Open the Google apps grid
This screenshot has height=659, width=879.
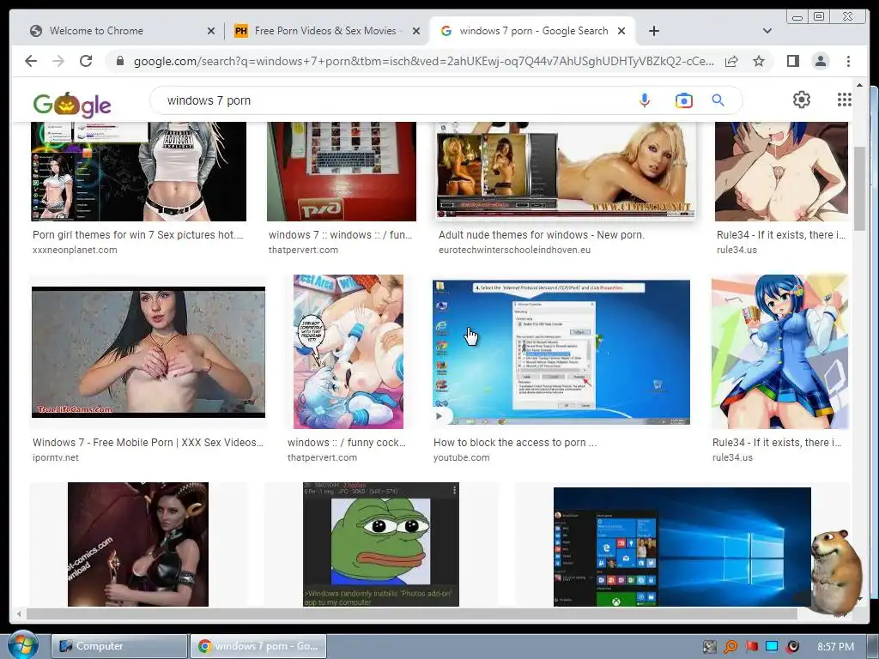[845, 100]
